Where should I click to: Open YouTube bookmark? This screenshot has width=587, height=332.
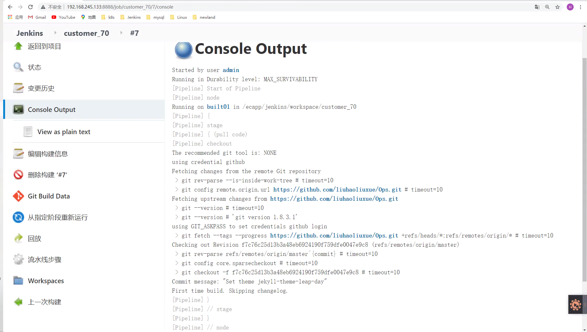[x=63, y=17]
